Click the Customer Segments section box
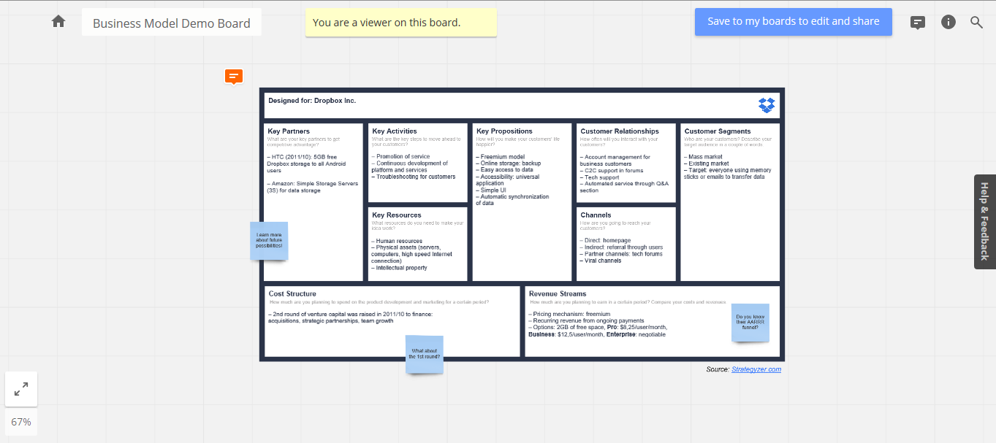Screen dimensions: 996x443 [729, 226]
